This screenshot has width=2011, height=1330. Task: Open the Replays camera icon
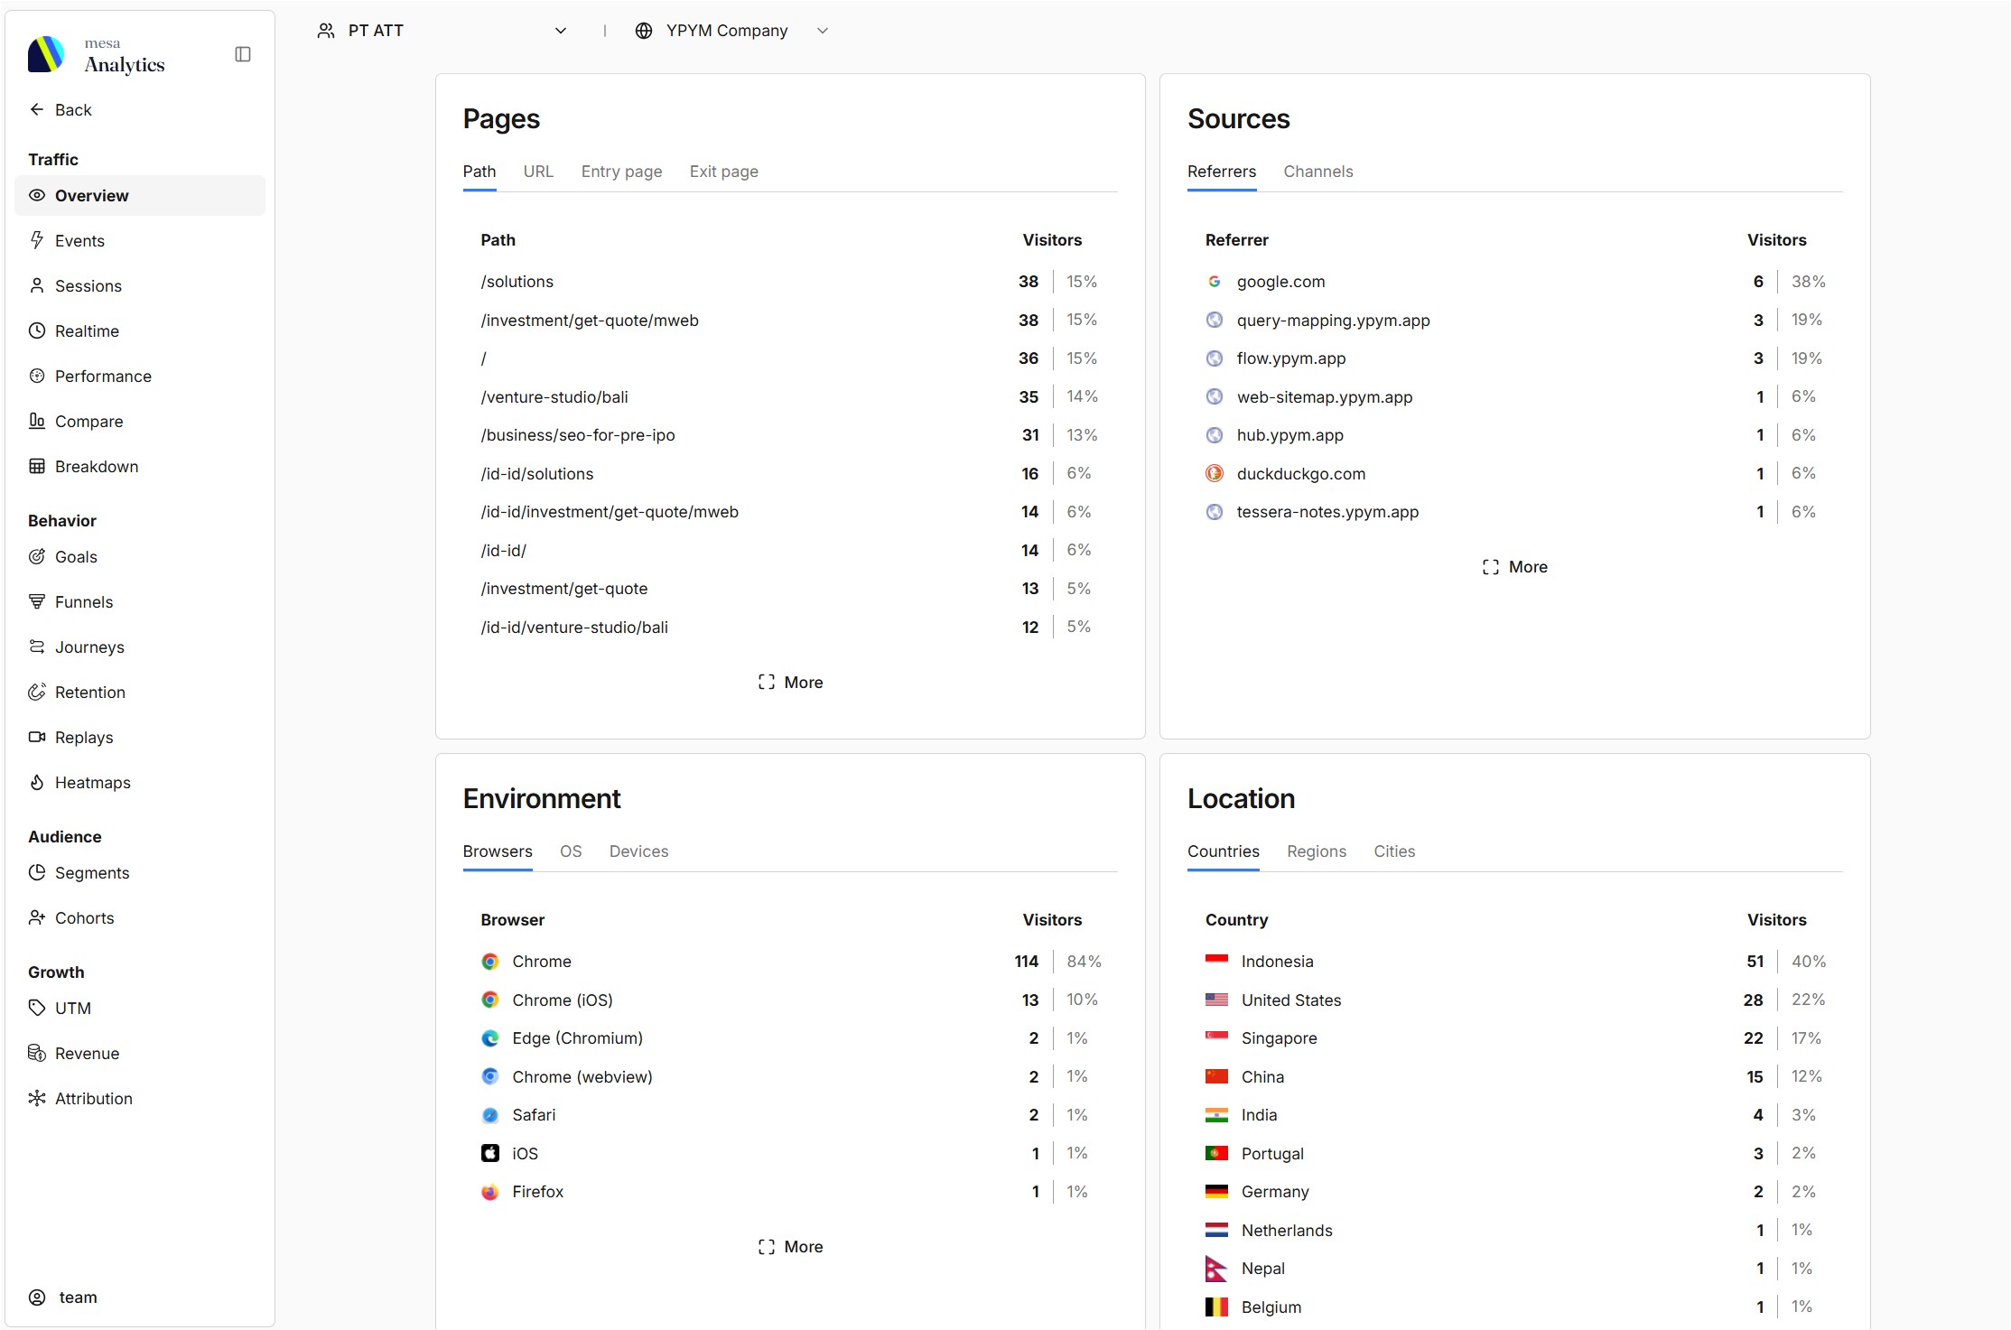(x=37, y=737)
